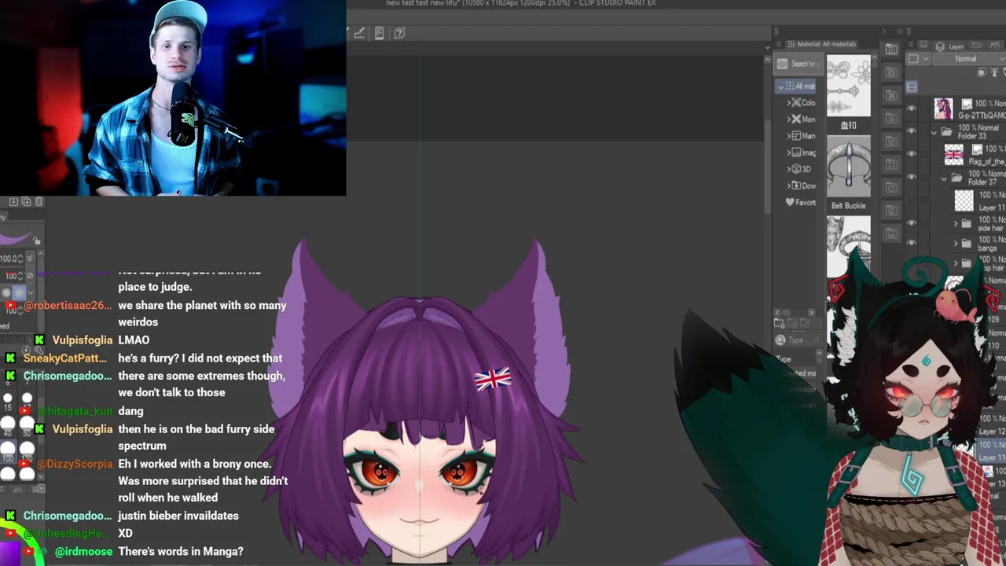
Task: Select the Favorite materials entry
Action: pyautogui.click(x=800, y=202)
